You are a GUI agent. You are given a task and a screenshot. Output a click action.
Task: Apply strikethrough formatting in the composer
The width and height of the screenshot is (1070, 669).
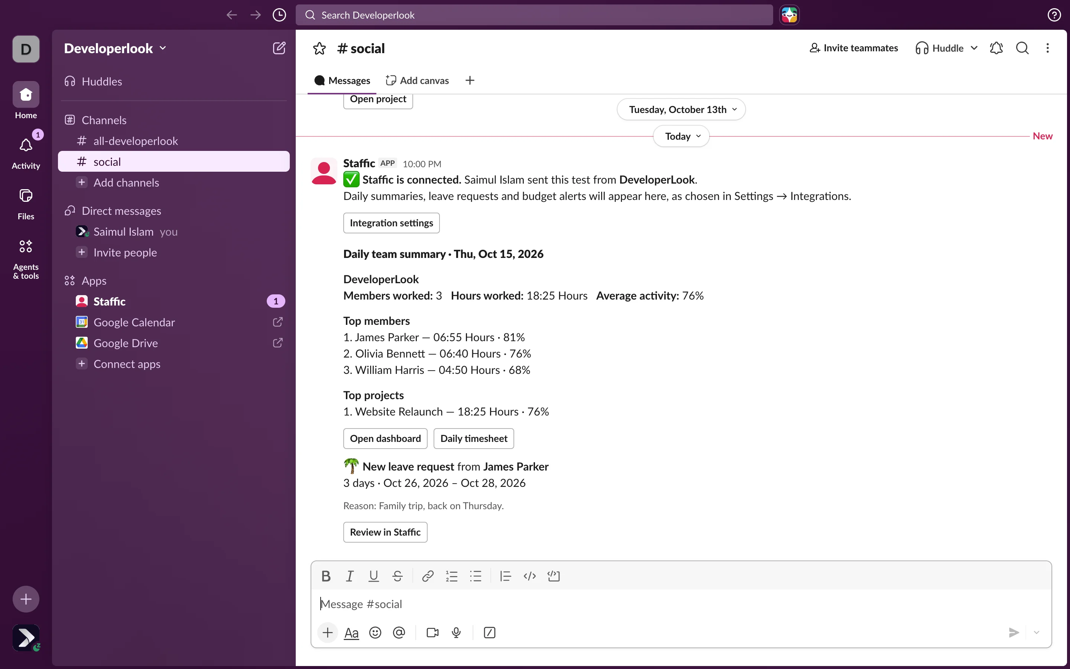tap(398, 576)
